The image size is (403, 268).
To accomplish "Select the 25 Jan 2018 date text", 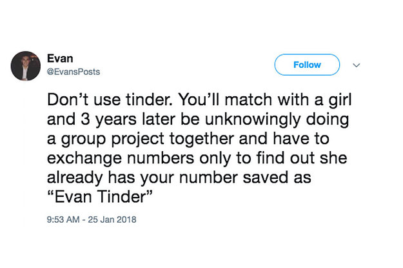I will tap(112, 220).
